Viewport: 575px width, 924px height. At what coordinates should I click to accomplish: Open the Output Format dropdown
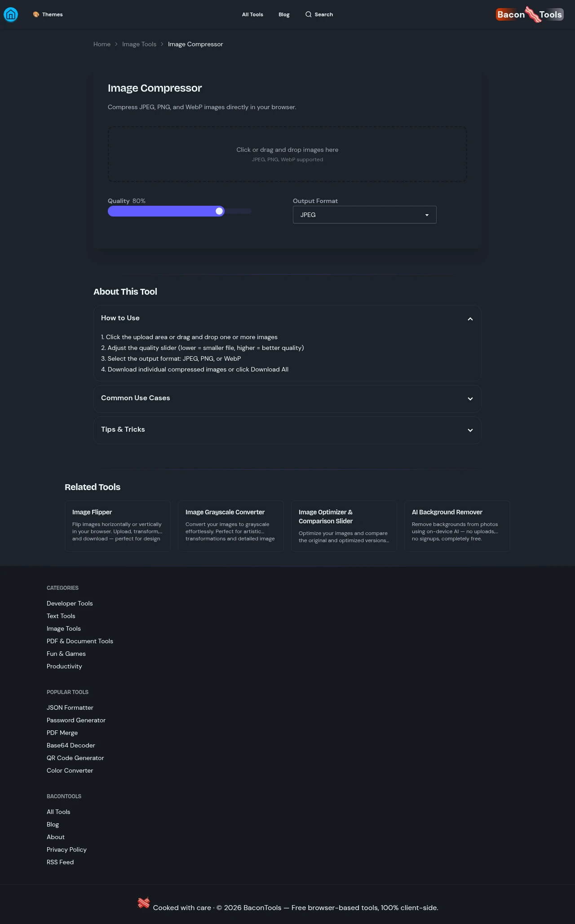[364, 215]
